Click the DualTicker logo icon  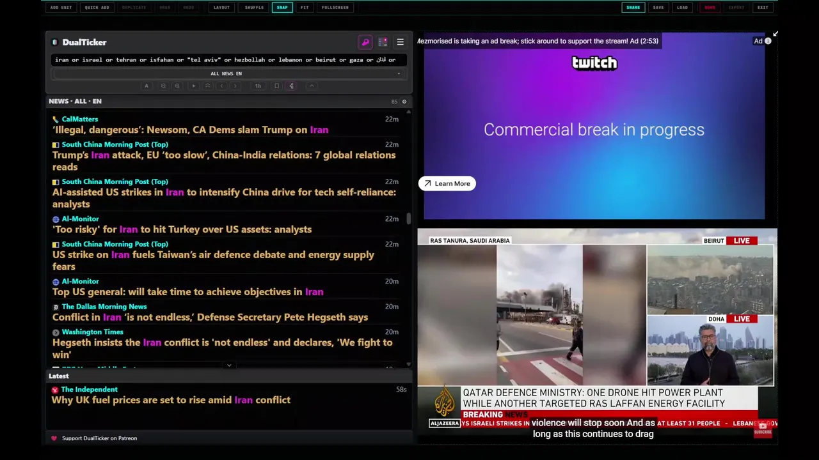(55, 42)
